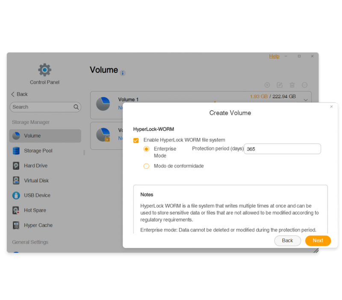Select the Modo de conformidade radio button
Viewport: 342px width, 300px height.
[x=146, y=166]
